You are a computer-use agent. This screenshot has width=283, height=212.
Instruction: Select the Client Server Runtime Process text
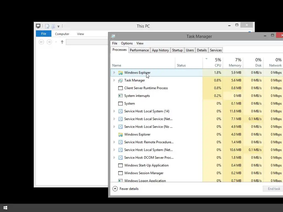point(146,88)
